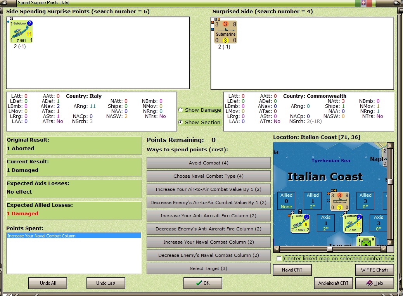Click Decrease Enemy's Air-to-Air Combat Value By 1
The height and width of the screenshot is (296, 403).
point(208,203)
